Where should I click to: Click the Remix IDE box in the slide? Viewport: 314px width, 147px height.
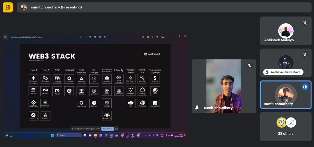[x=107, y=116]
